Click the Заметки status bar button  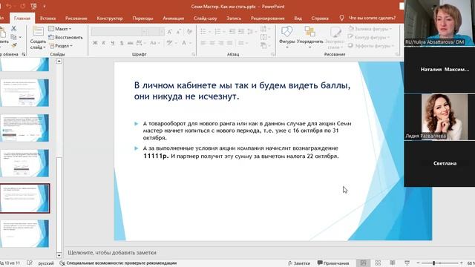(299, 263)
